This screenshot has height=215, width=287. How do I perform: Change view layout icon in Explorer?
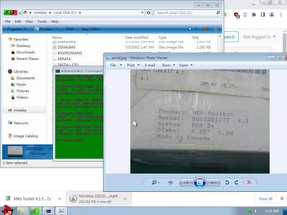click(x=190, y=29)
